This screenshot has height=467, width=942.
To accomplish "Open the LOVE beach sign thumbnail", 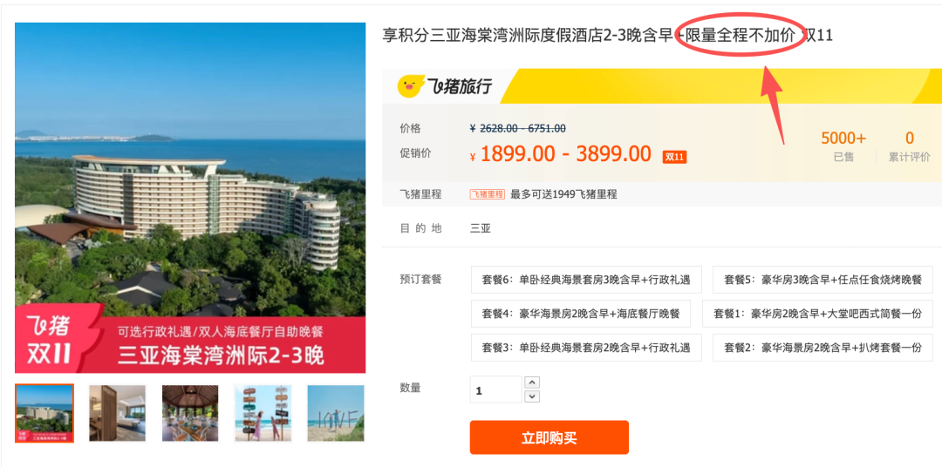I will (336, 413).
